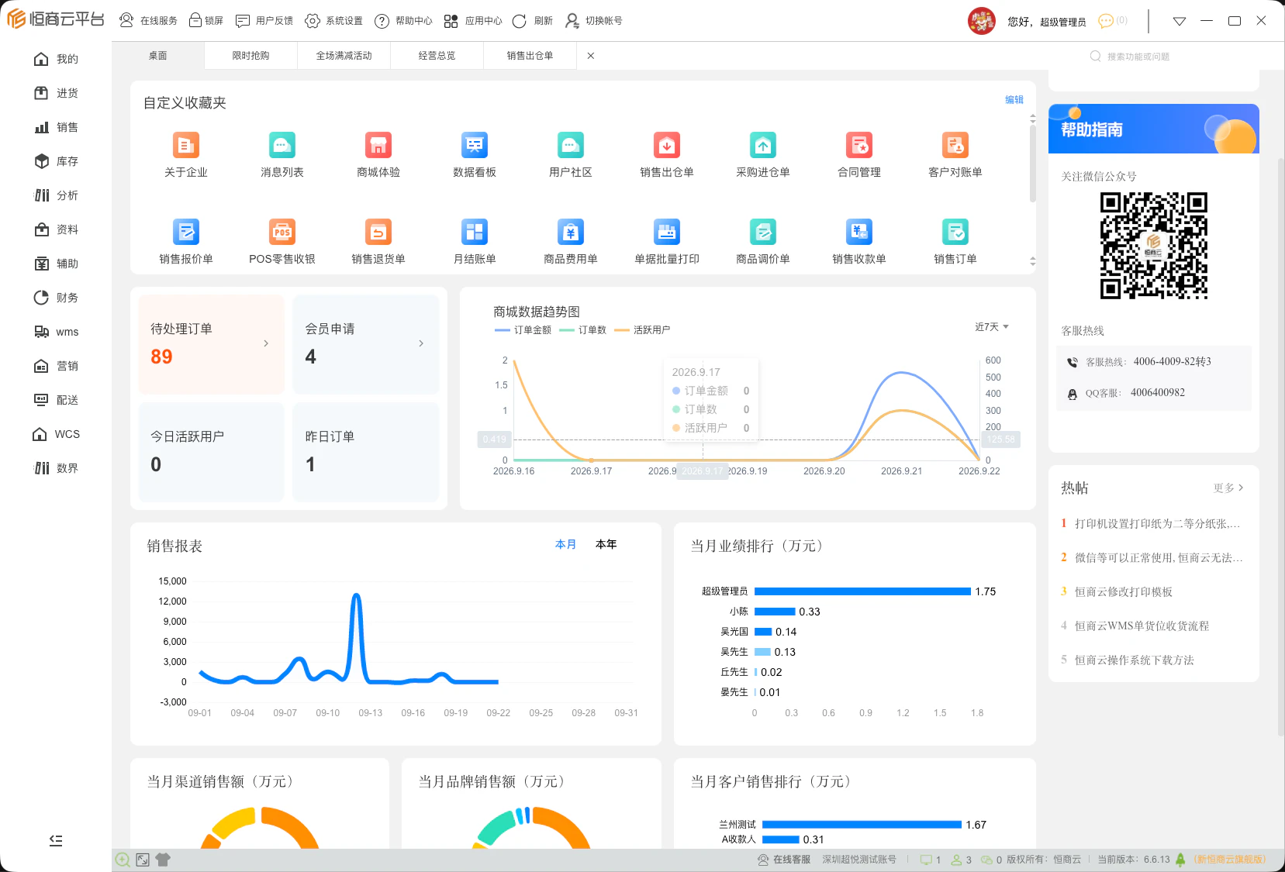Toggle the 订单数 legend series

[582, 330]
